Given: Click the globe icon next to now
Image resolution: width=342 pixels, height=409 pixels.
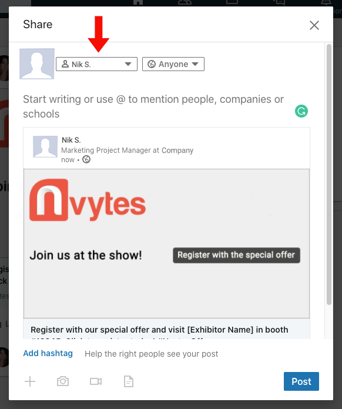Looking at the screenshot, I should [x=86, y=159].
